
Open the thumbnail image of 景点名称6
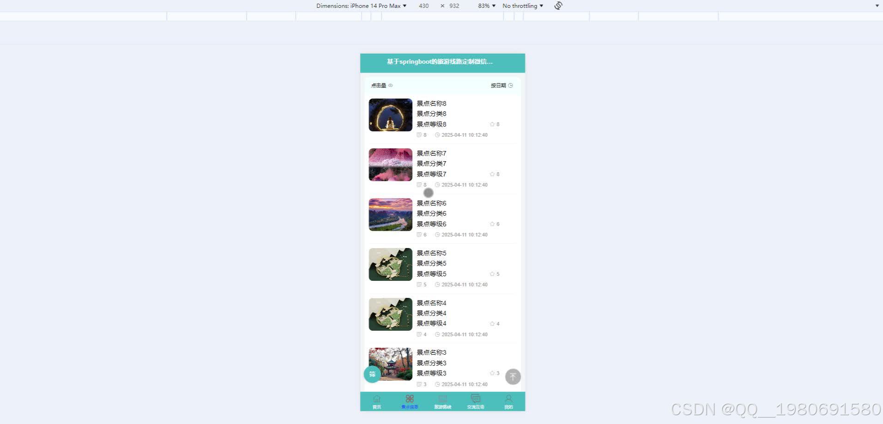[x=390, y=214]
